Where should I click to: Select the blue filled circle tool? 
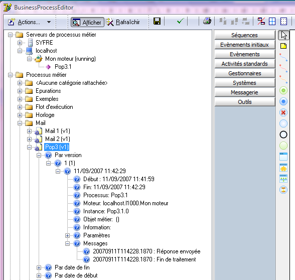pos(283,101)
